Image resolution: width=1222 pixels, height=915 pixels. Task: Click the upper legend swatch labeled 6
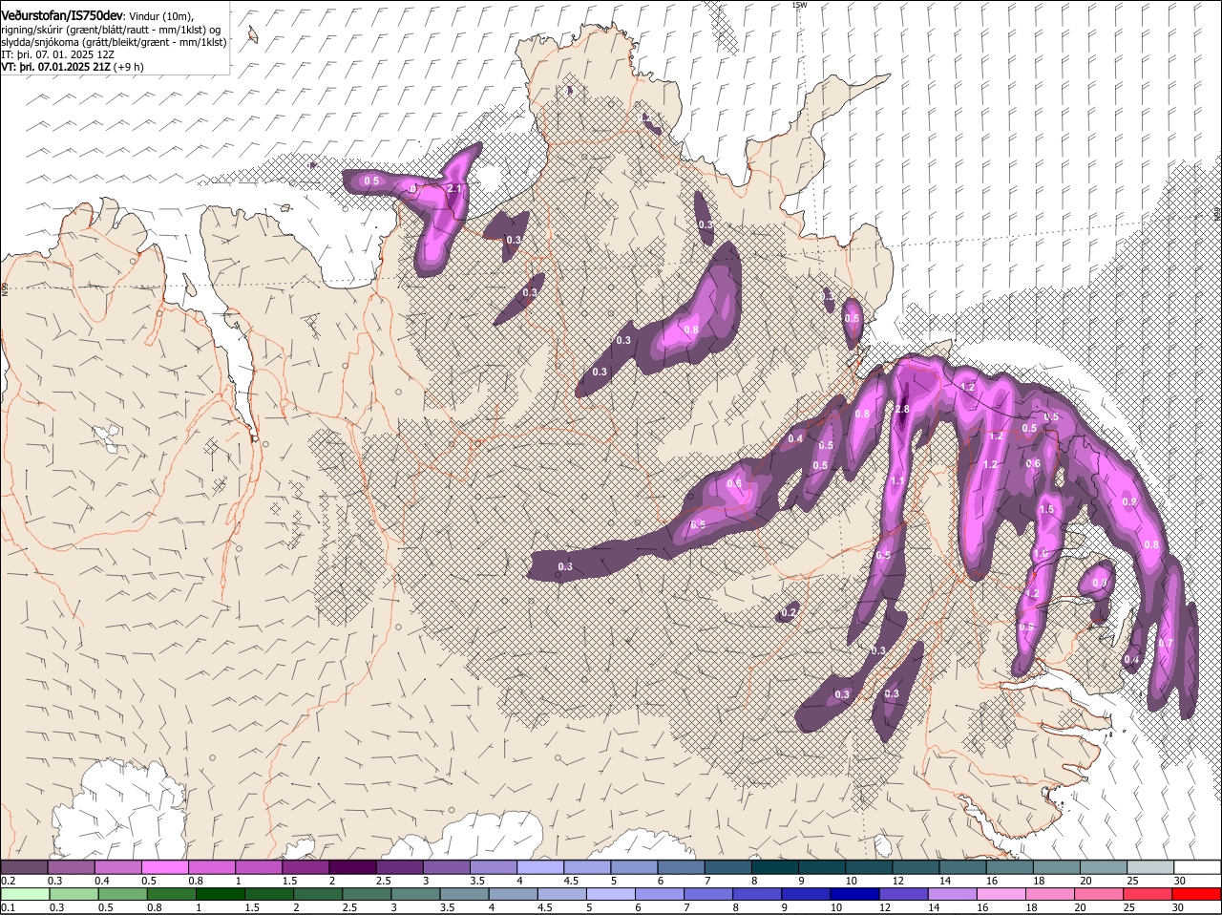[x=681, y=866]
